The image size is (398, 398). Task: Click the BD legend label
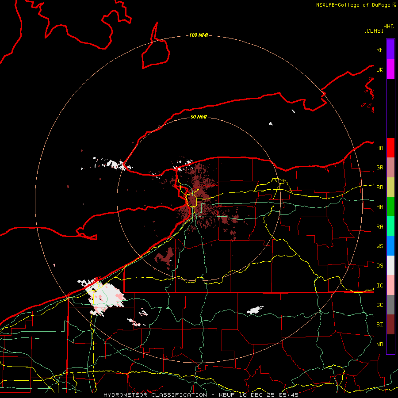pos(379,188)
